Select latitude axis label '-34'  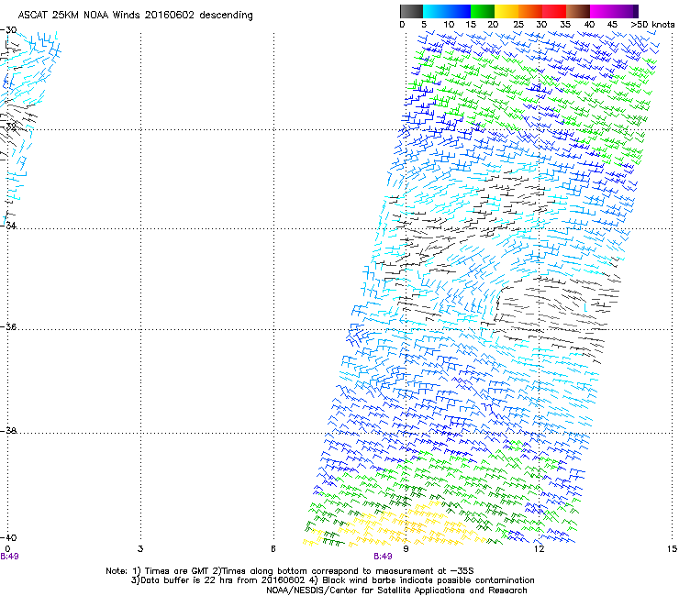[9, 226]
